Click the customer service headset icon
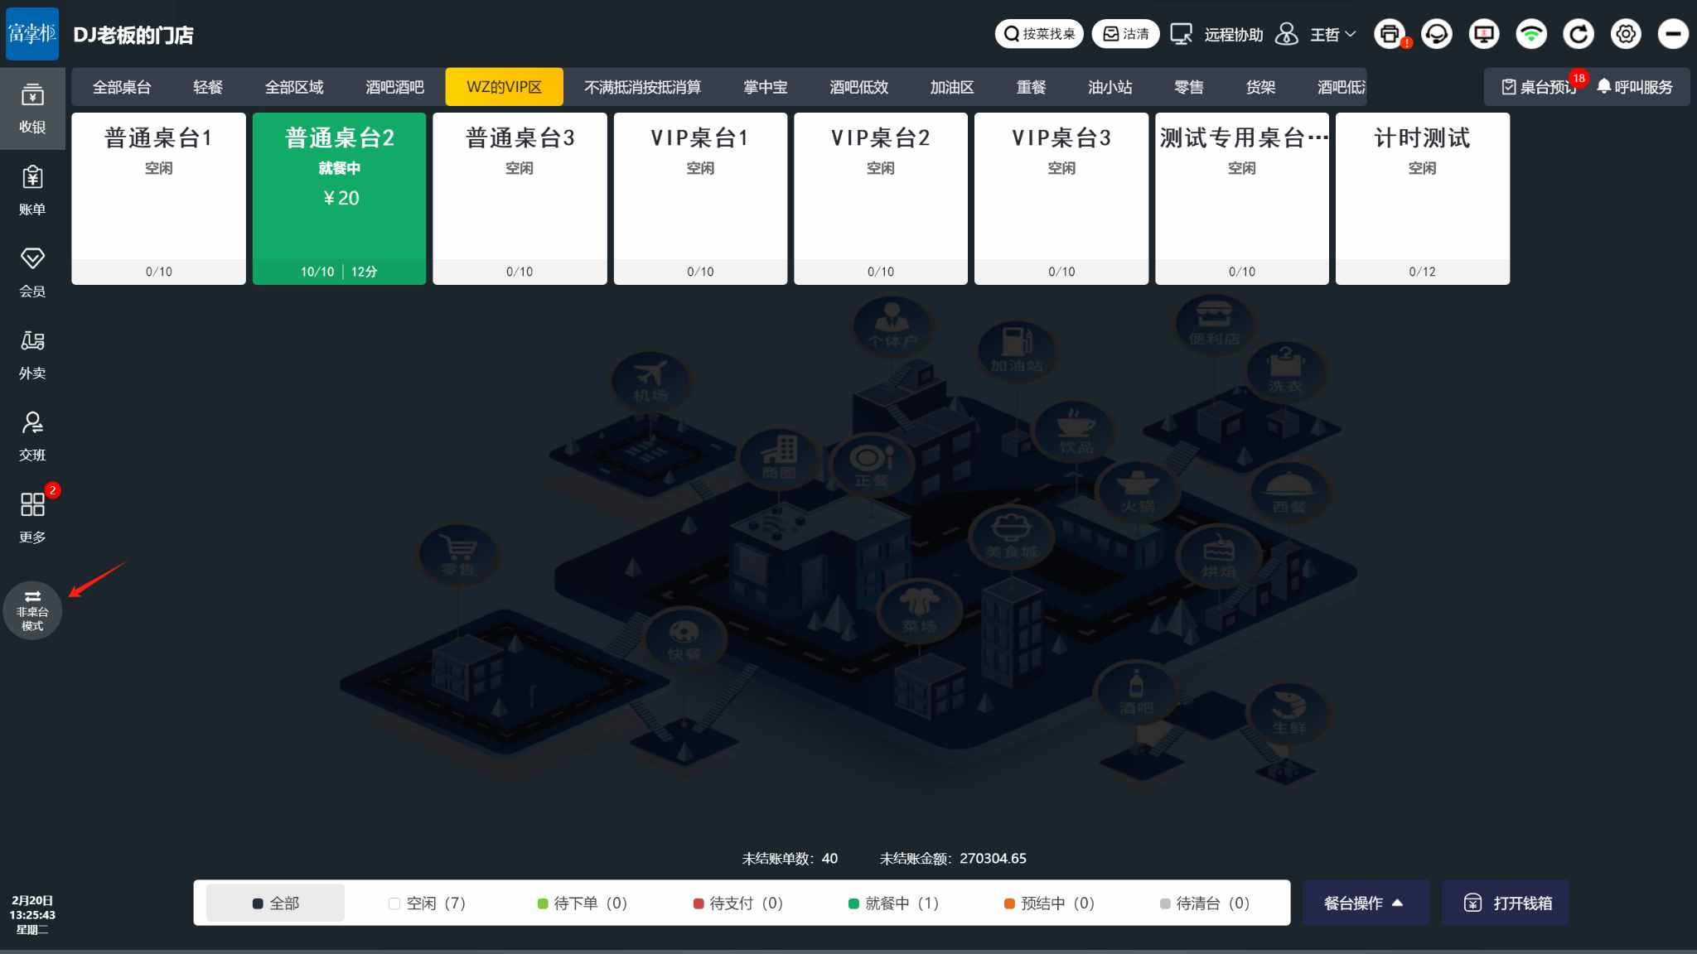This screenshot has height=954, width=1697. coord(1437,34)
